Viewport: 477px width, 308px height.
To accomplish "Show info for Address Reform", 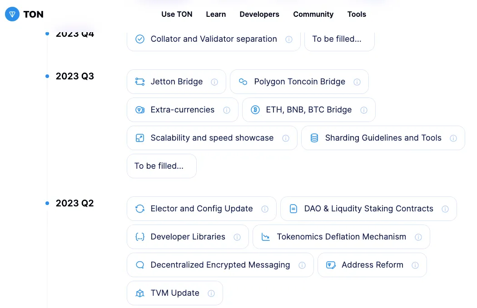I will tap(415, 265).
